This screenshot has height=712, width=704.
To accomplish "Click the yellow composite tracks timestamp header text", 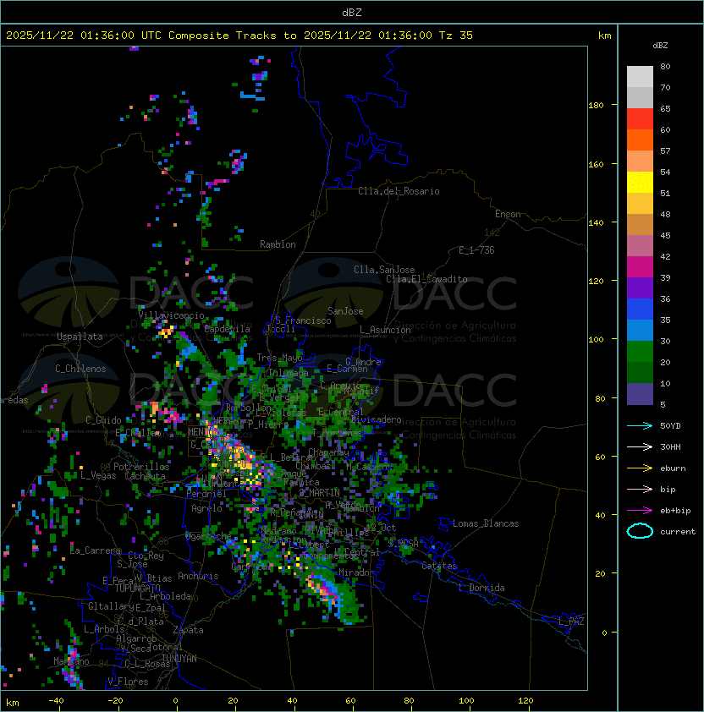I will tap(239, 36).
